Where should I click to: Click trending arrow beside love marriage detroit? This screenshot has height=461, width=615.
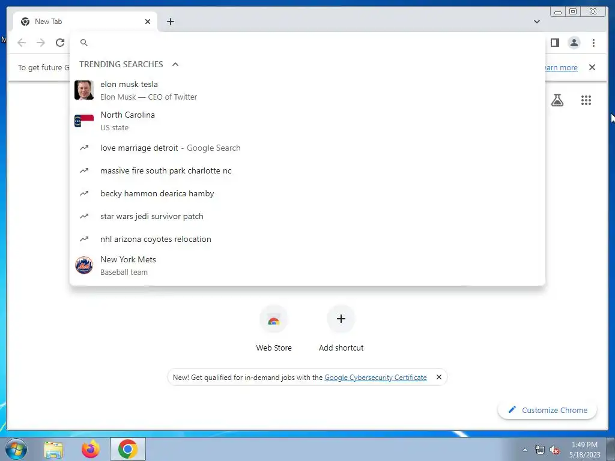(x=84, y=148)
